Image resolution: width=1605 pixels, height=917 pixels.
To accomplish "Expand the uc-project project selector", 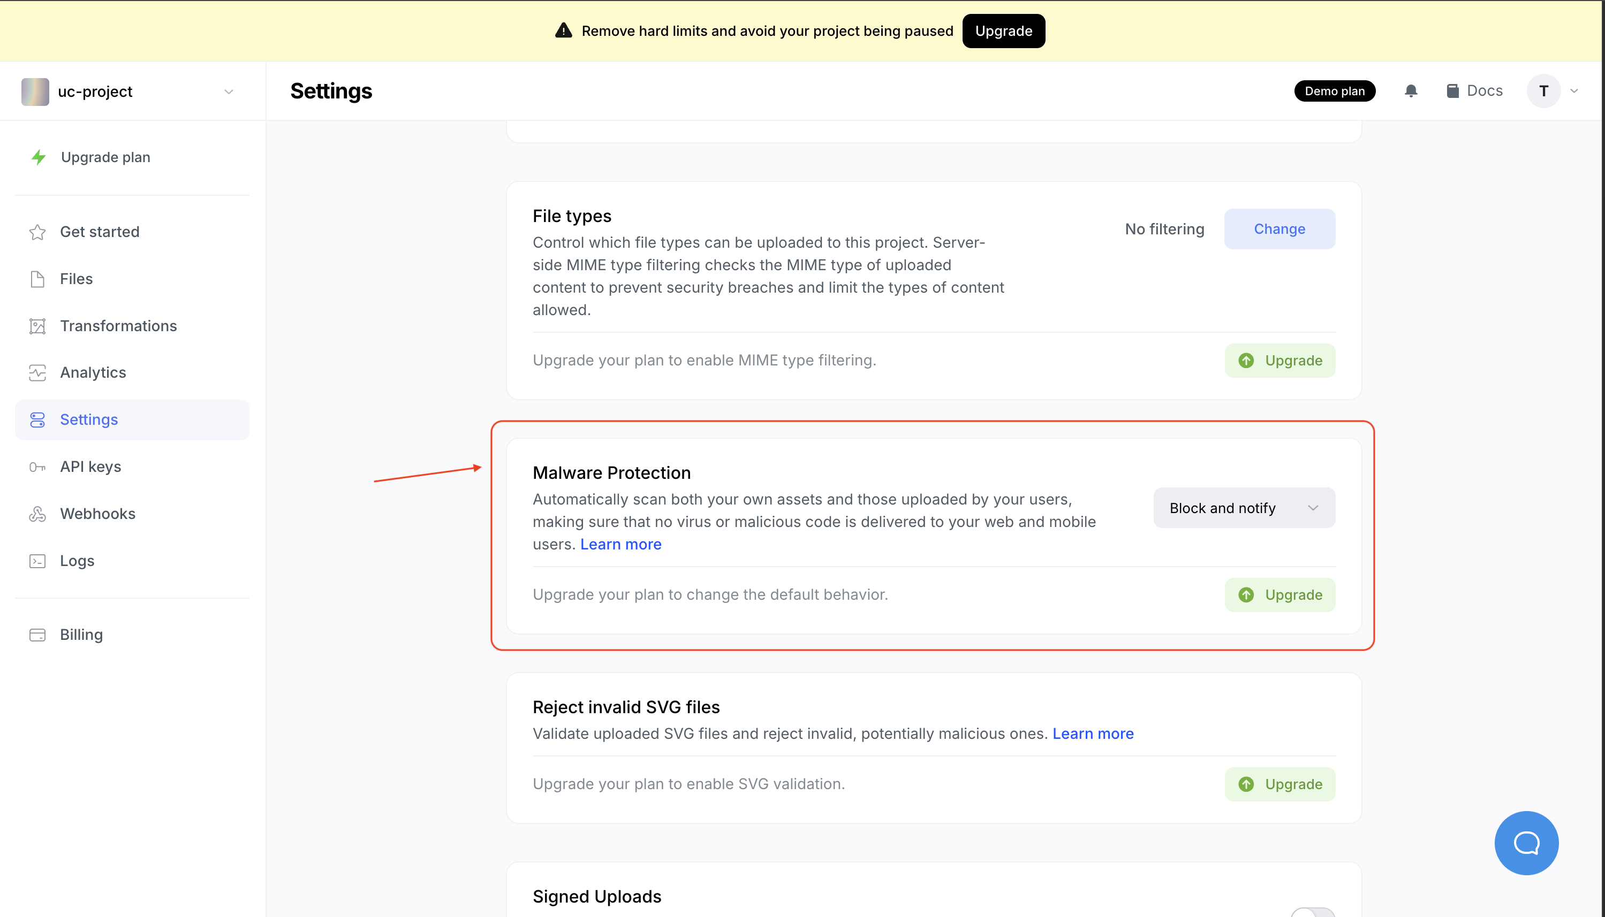I will click(x=229, y=91).
